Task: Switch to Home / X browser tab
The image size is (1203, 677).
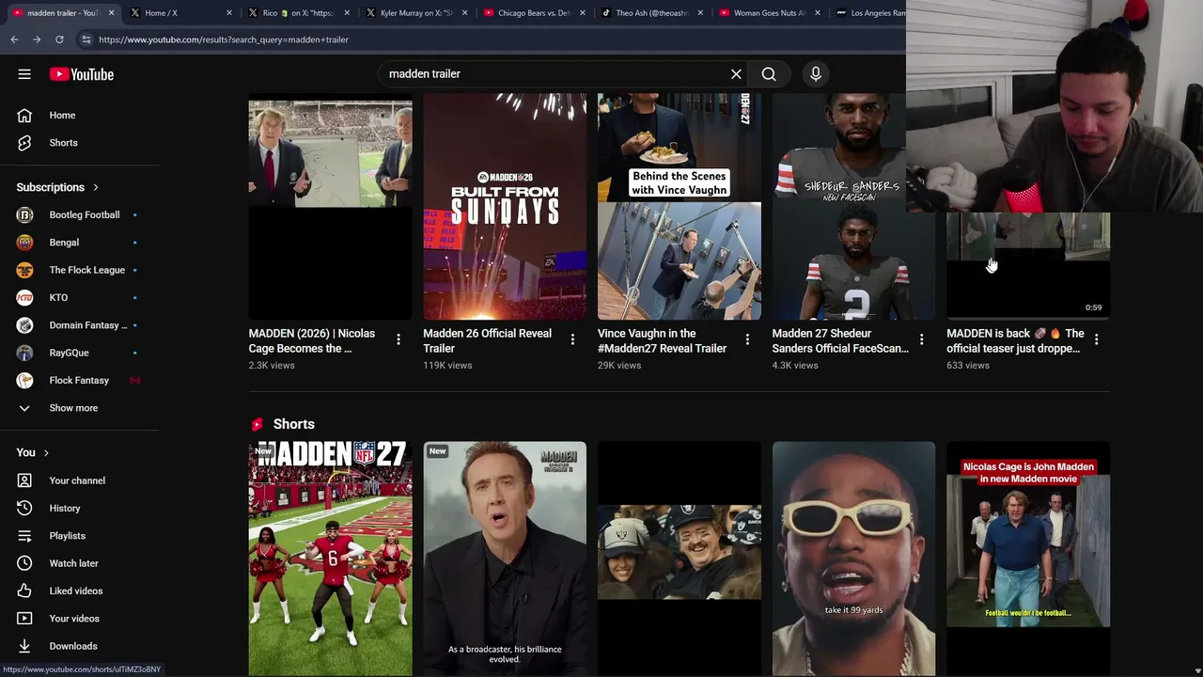Action: point(180,13)
